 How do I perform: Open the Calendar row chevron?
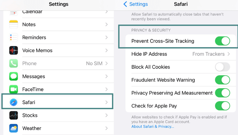(106, 12)
